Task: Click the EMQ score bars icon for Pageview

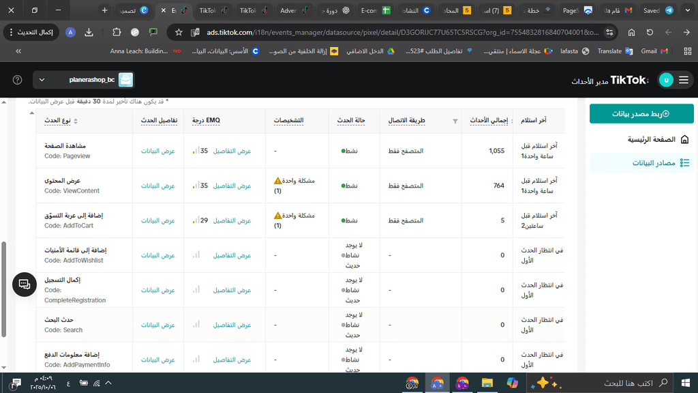Action: click(x=196, y=151)
